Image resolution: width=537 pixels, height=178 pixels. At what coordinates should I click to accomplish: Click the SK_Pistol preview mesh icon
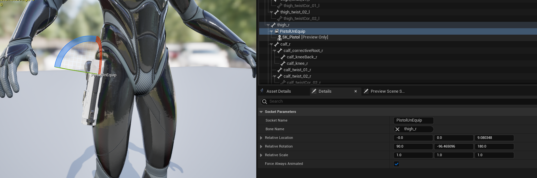tap(279, 37)
